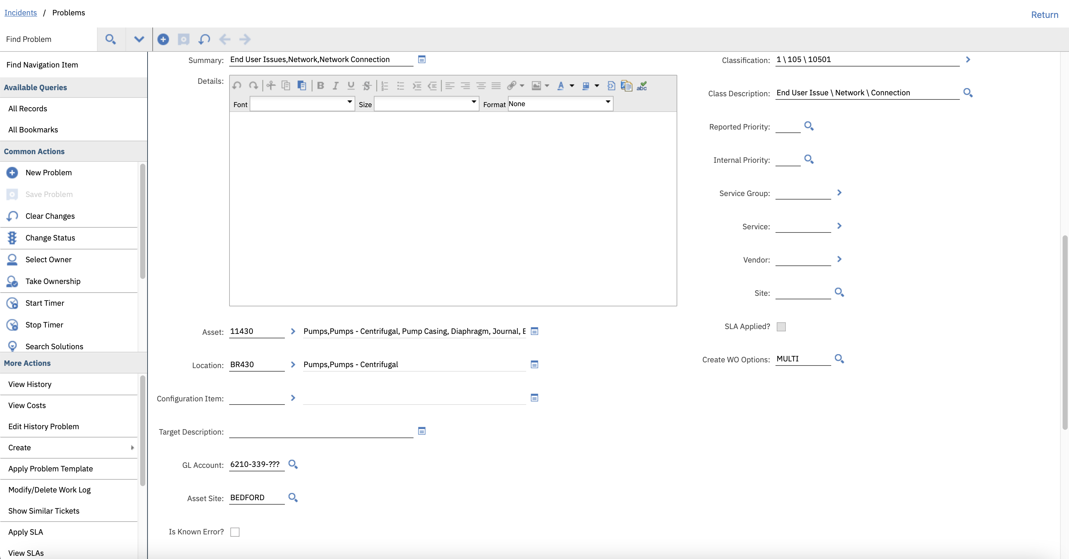Click the Find Problem search magnifier icon

tap(110, 39)
